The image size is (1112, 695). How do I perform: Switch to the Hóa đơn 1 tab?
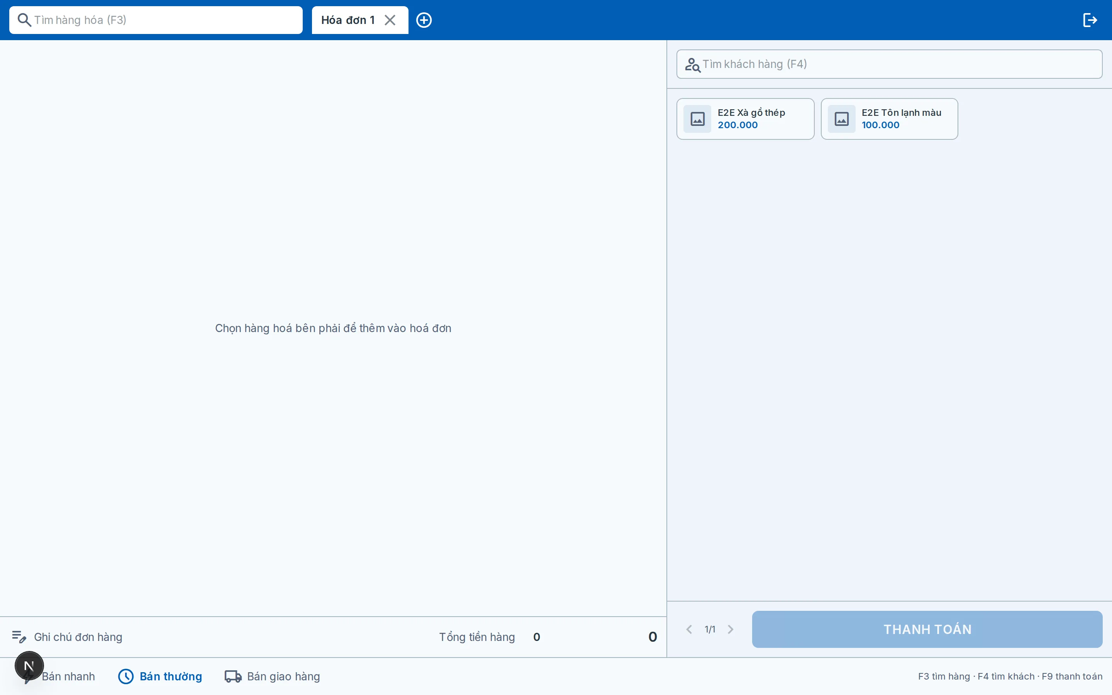[x=348, y=20]
